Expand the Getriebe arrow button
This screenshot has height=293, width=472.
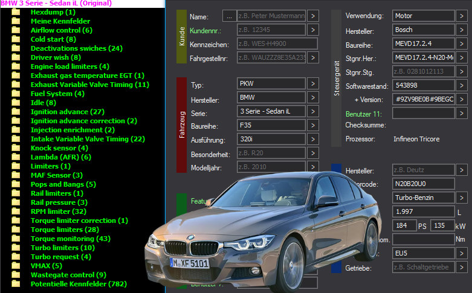(462, 267)
